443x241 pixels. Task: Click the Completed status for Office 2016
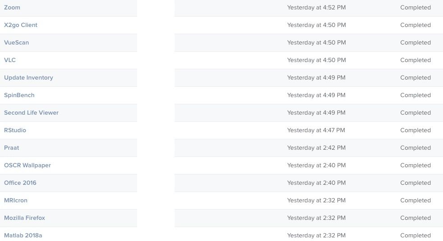pos(415,183)
